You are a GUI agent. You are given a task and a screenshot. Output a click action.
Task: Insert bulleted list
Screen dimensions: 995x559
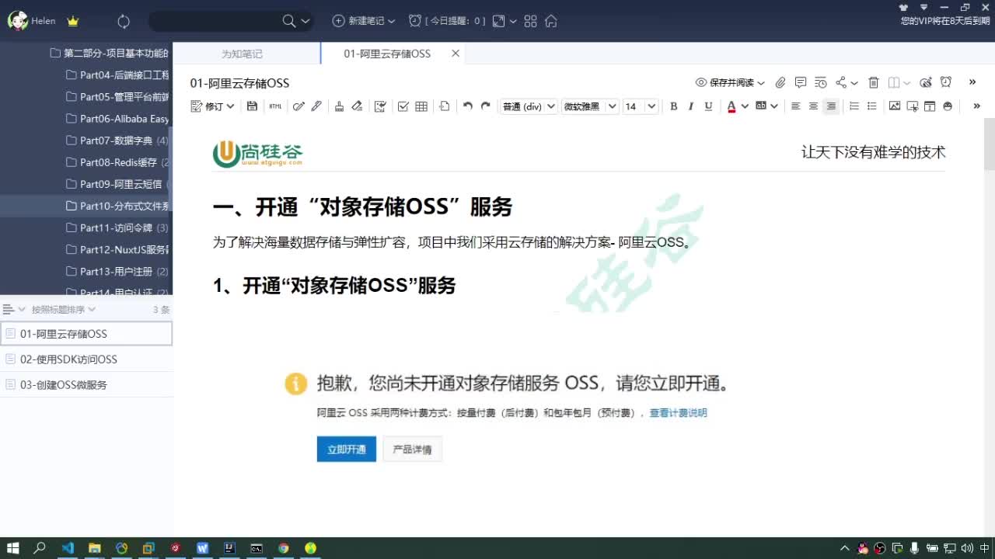872,106
